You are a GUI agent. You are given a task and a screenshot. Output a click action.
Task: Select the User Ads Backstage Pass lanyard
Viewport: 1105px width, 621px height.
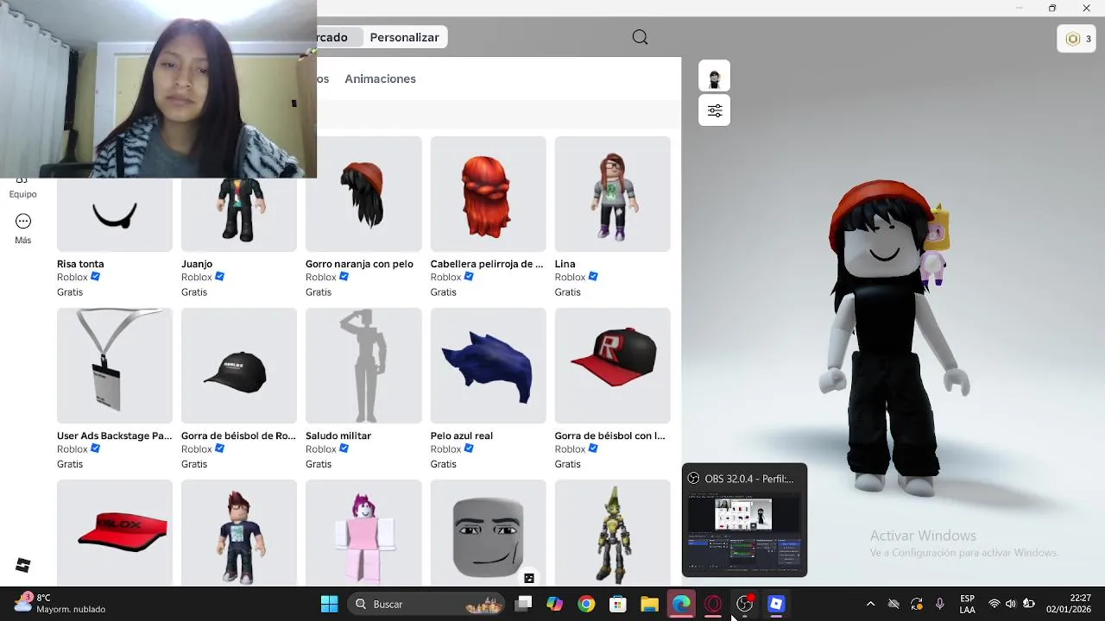coord(115,366)
